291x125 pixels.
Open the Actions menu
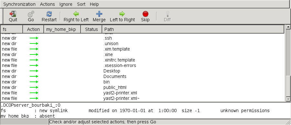click(47, 4)
